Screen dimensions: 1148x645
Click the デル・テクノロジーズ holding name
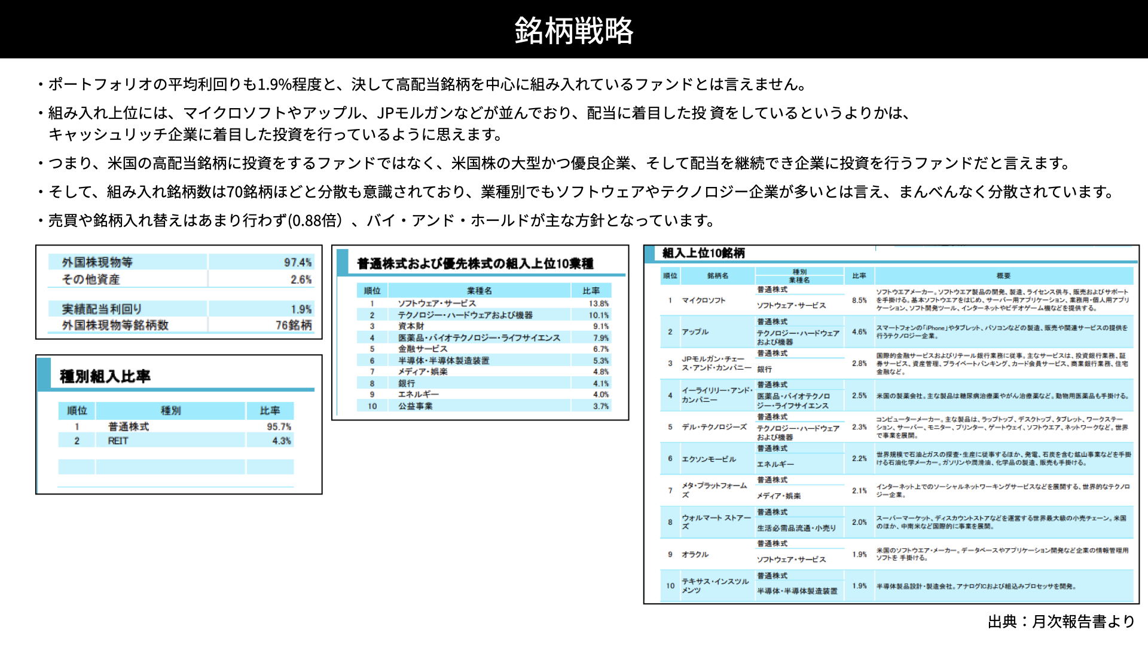715,427
